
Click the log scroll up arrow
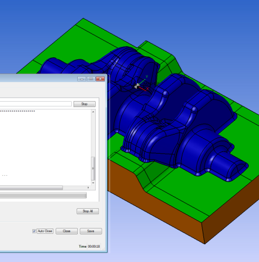pos(93,112)
